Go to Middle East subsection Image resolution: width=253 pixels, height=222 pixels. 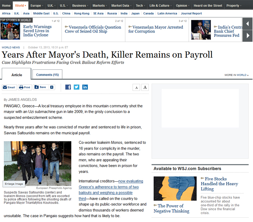[x=41, y=13]
